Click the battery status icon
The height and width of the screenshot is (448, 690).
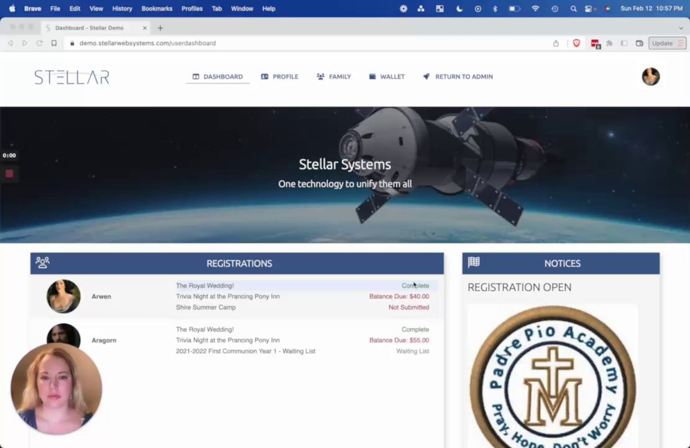click(515, 8)
